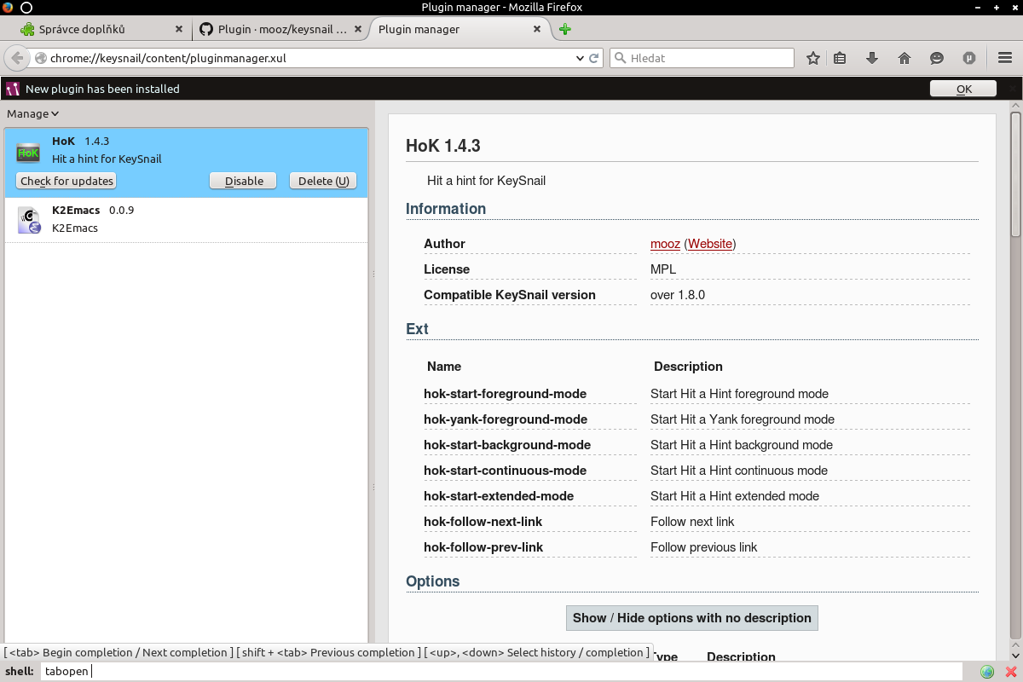Click the HoK plugin icon
Image resolution: width=1023 pixels, height=682 pixels.
tap(28, 153)
